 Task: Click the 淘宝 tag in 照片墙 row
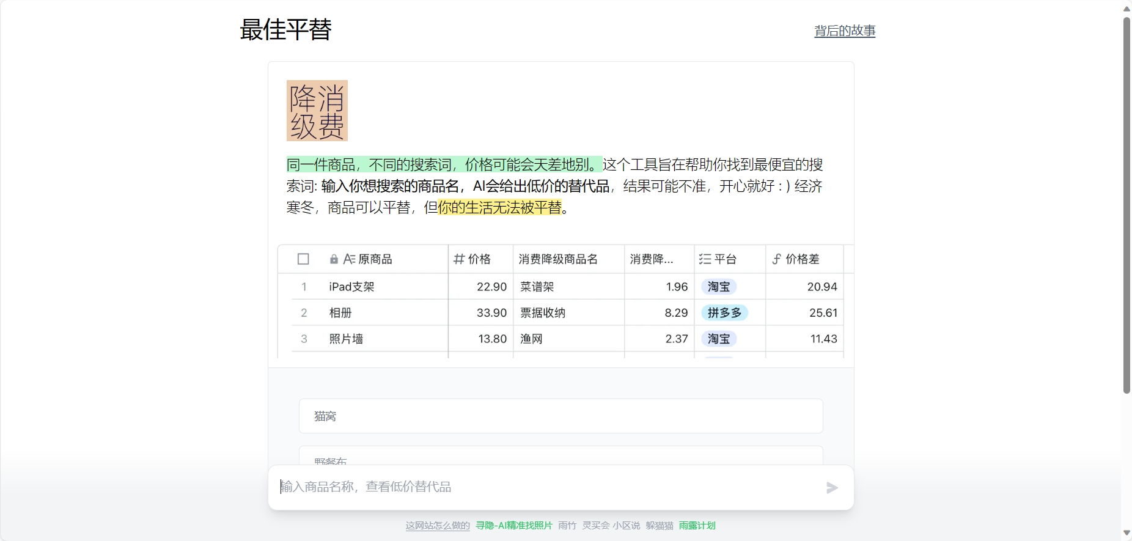click(719, 339)
